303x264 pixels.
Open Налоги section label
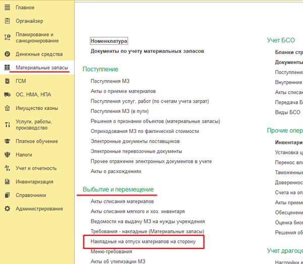point(24,155)
